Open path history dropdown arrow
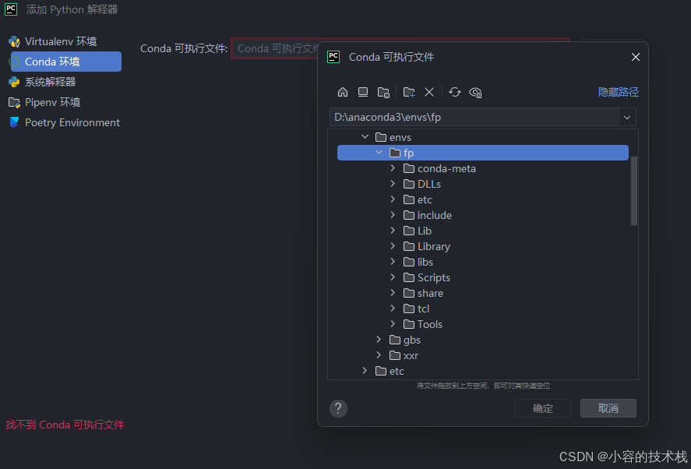Image resolution: width=691 pixels, height=469 pixels. [627, 117]
